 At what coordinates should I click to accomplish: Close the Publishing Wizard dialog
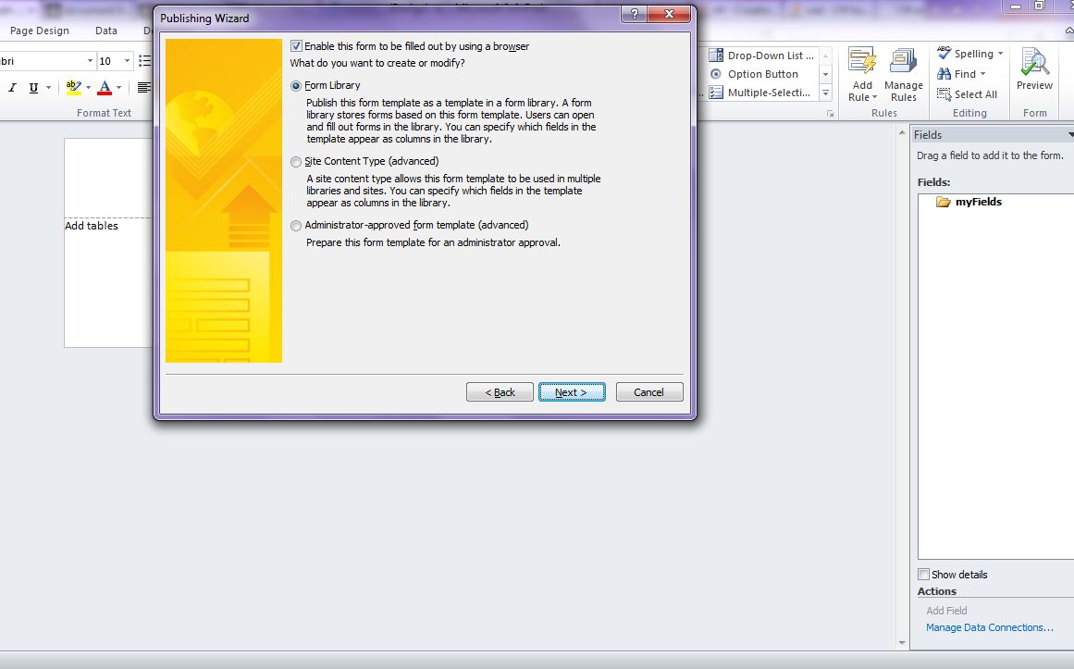coord(669,14)
